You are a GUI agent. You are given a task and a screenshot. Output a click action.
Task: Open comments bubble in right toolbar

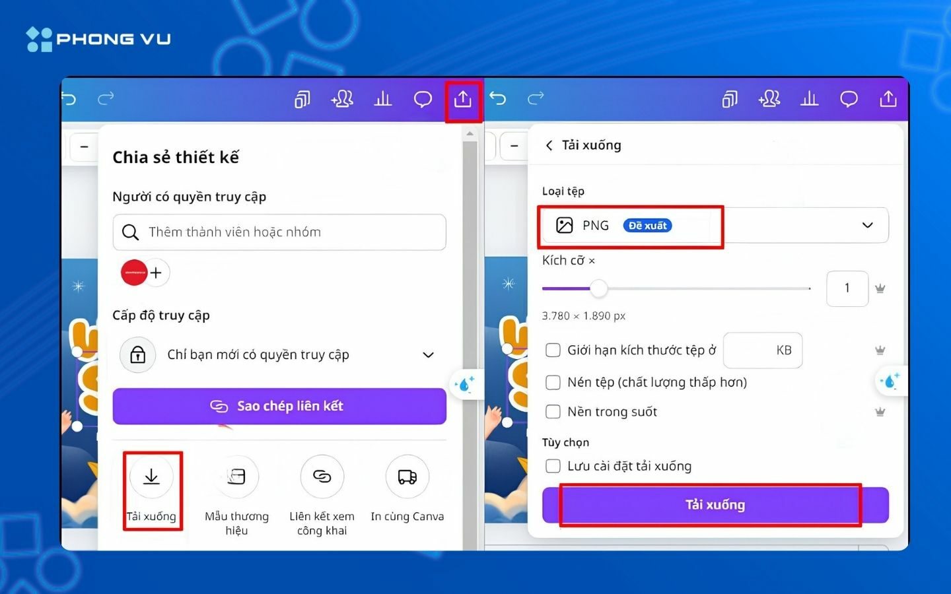849,100
